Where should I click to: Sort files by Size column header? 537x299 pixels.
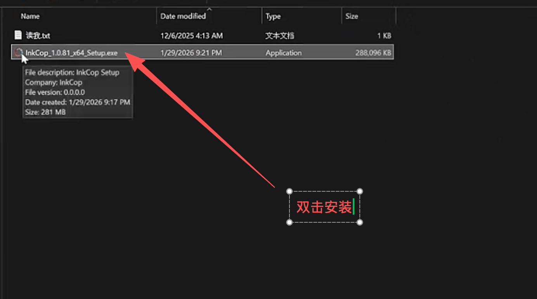(x=352, y=16)
